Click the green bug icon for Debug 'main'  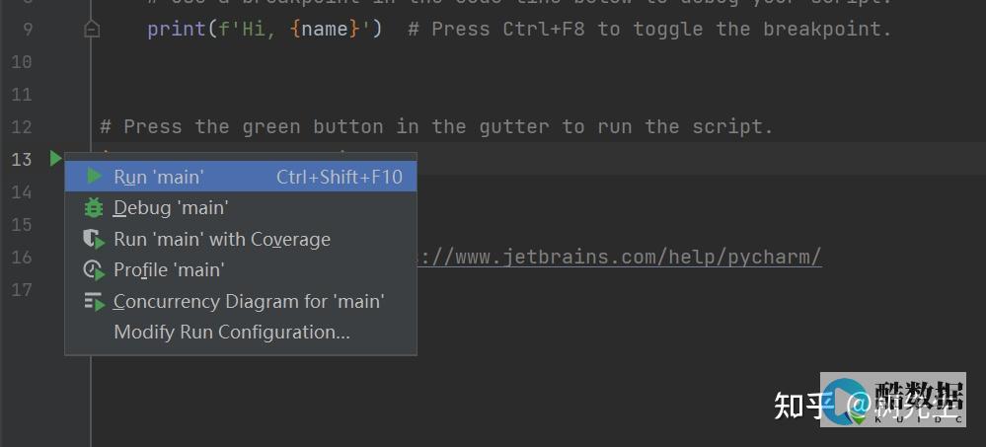coord(94,207)
